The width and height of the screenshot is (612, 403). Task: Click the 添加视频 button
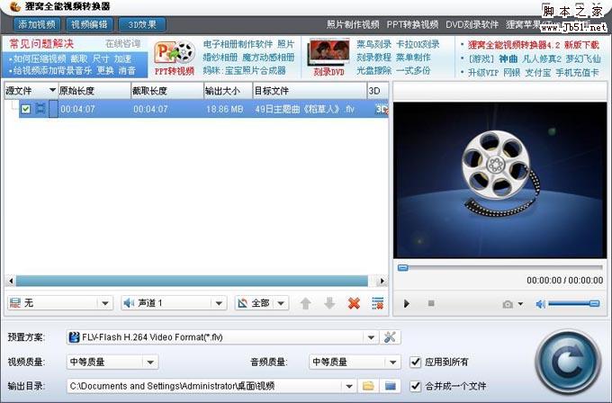[37, 24]
